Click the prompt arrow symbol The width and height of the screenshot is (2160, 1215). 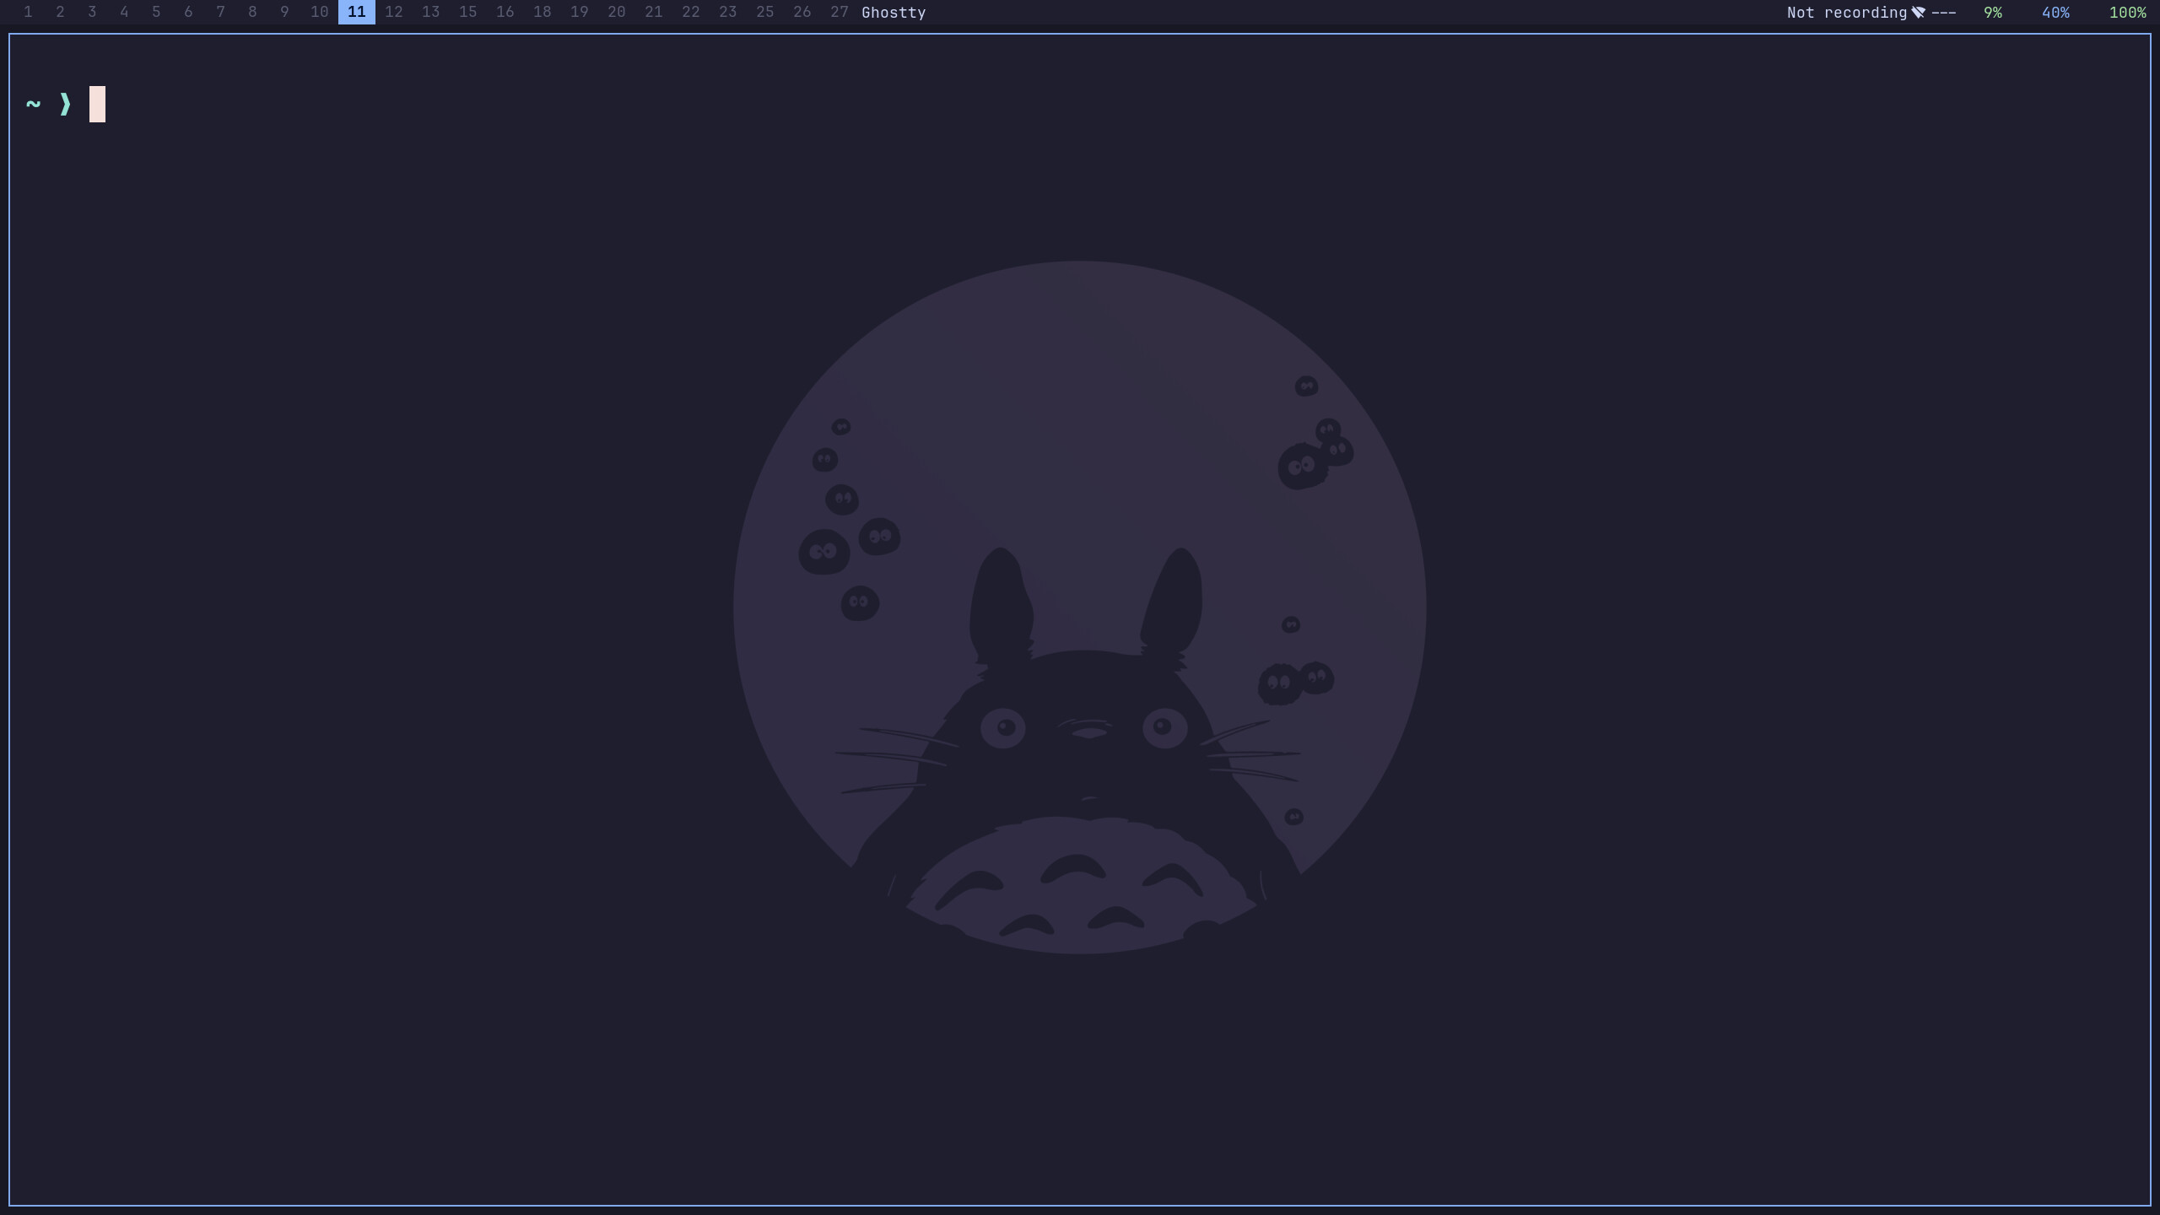pyautogui.click(x=65, y=104)
